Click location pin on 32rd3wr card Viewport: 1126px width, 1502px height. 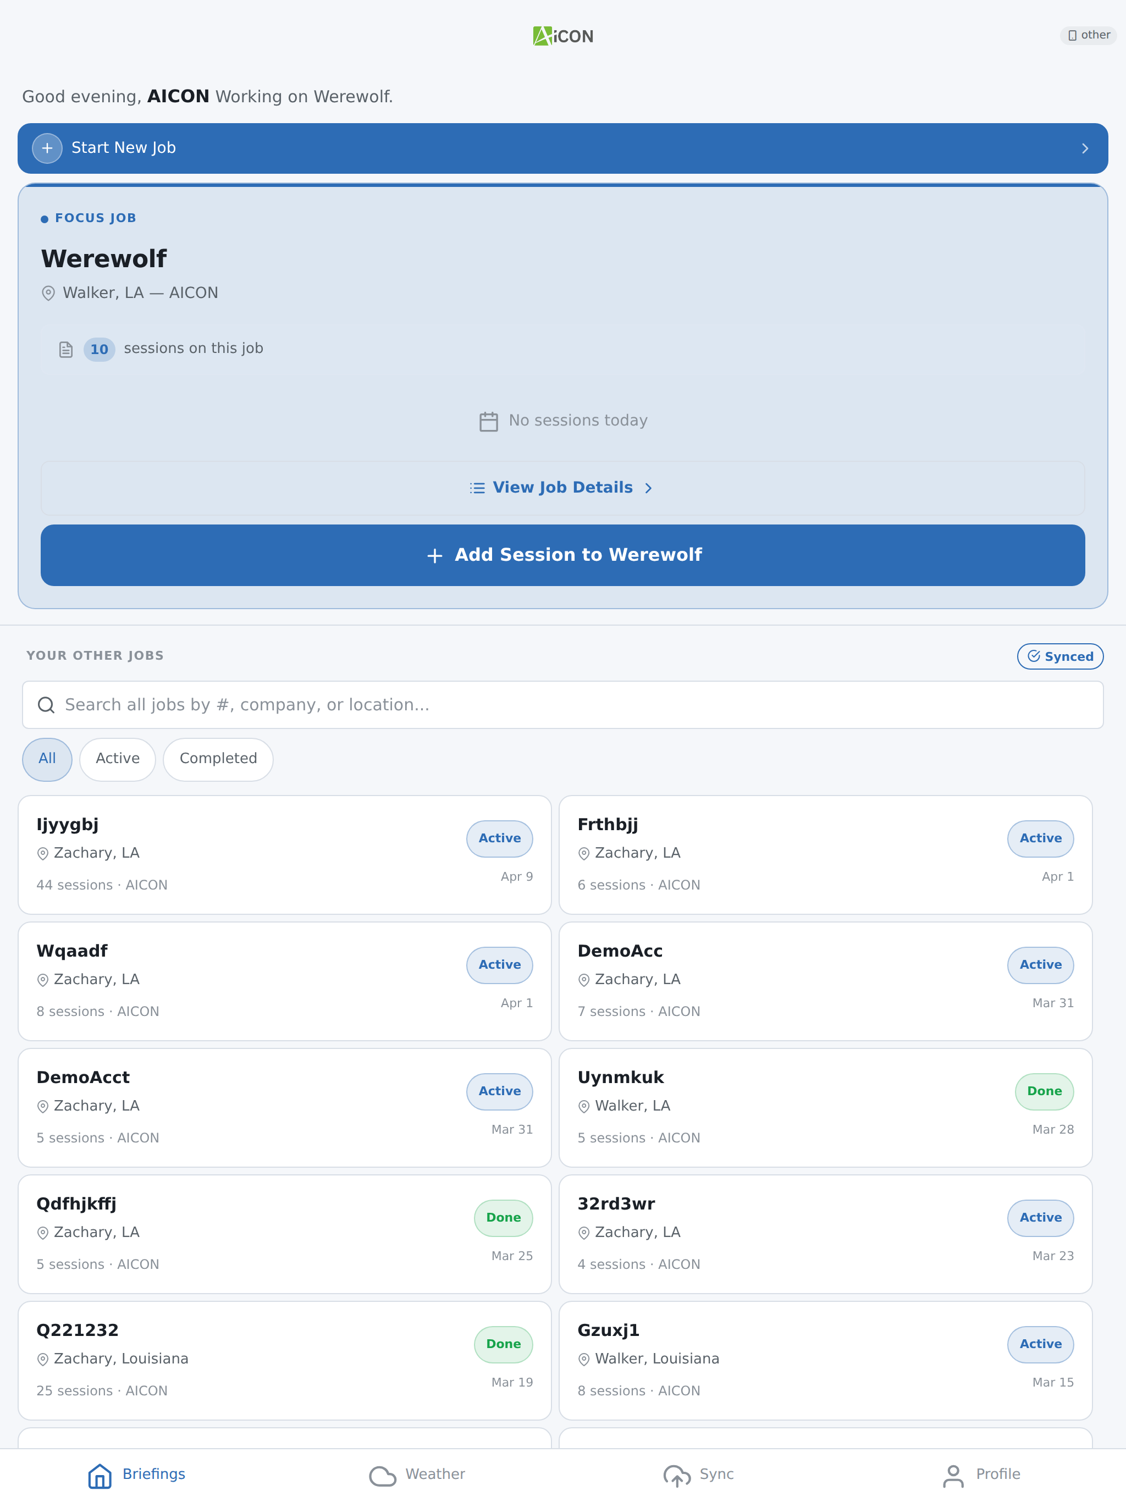(584, 1233)
